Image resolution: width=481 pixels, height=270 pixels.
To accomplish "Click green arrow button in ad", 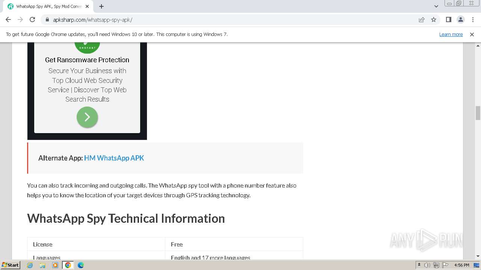I will 87,117.
